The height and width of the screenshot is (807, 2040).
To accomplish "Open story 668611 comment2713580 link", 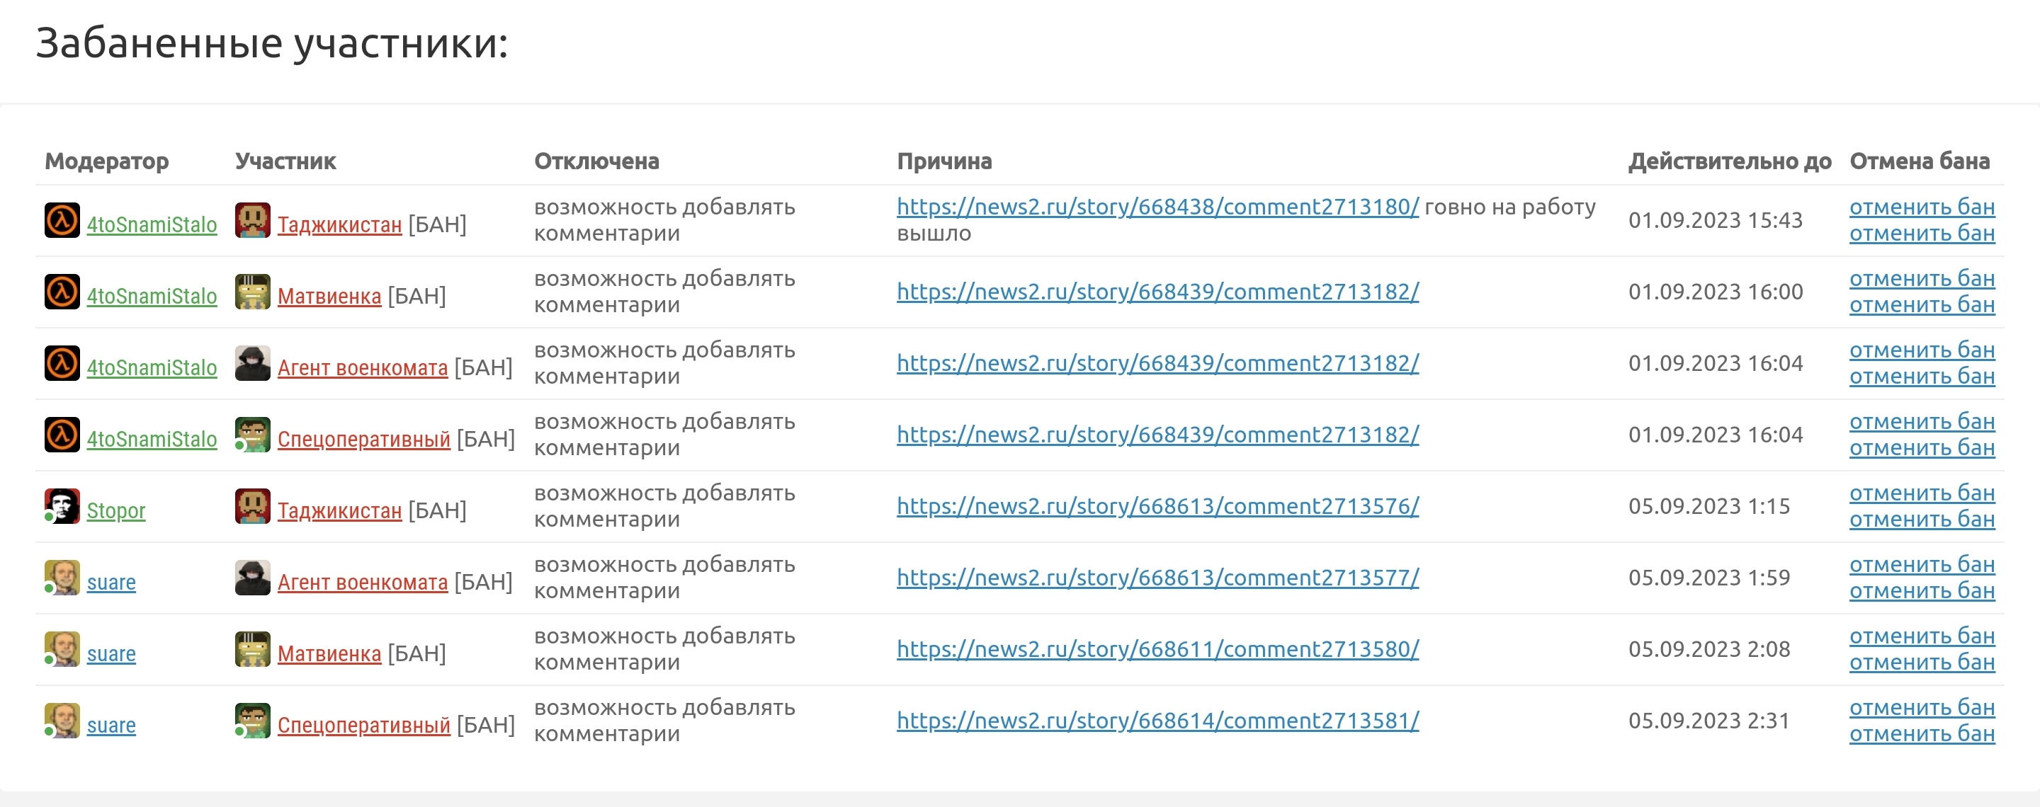I will point(1157,648).
